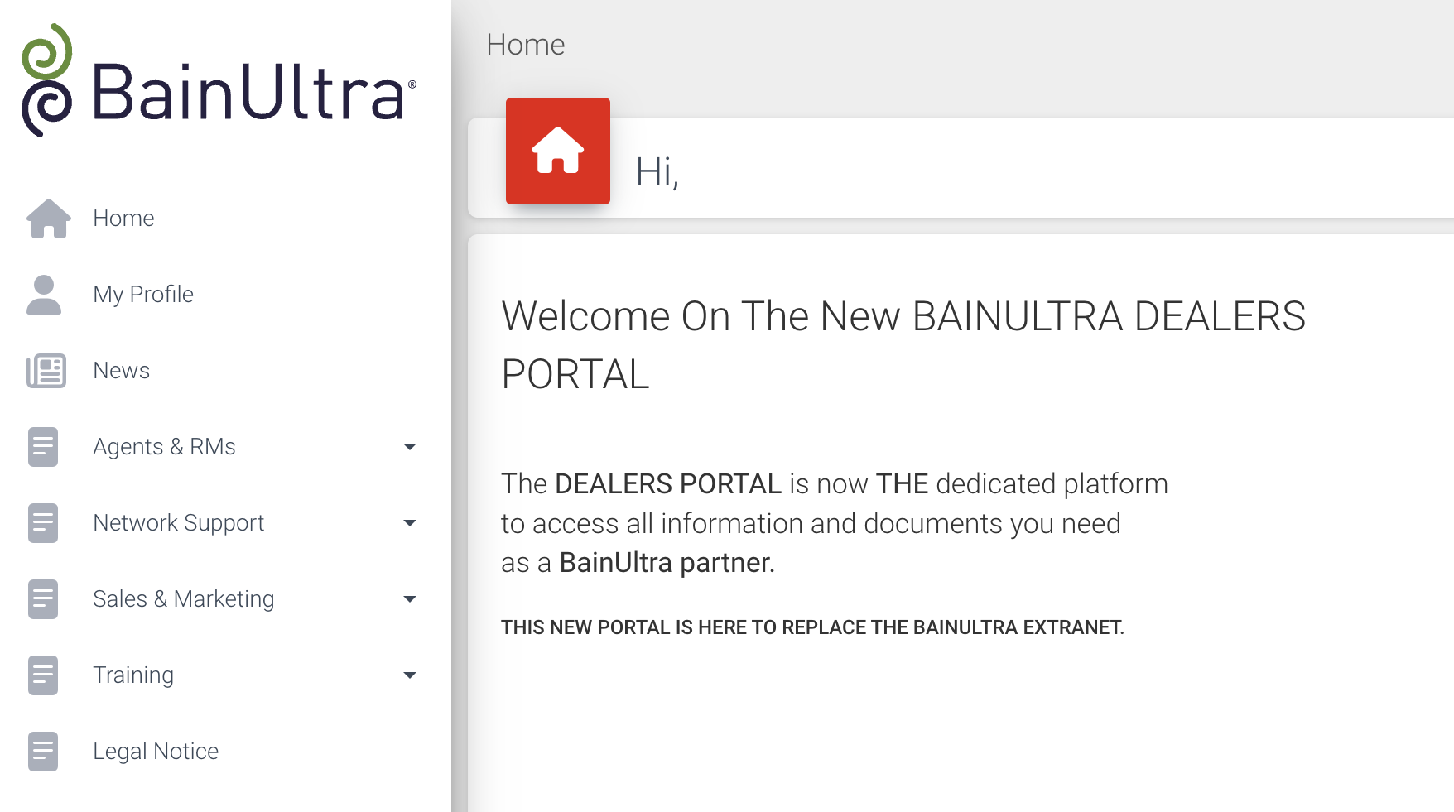Expand the Agents & RMs dropdown arrow

[409, 447]
